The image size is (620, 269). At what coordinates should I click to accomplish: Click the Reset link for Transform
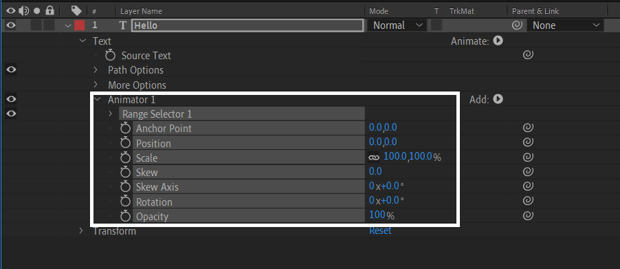click(380, 230)
